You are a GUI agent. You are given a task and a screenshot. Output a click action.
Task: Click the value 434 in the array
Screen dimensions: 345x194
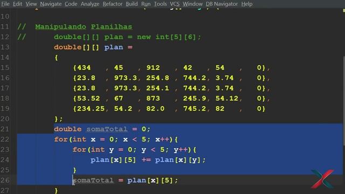84,68
